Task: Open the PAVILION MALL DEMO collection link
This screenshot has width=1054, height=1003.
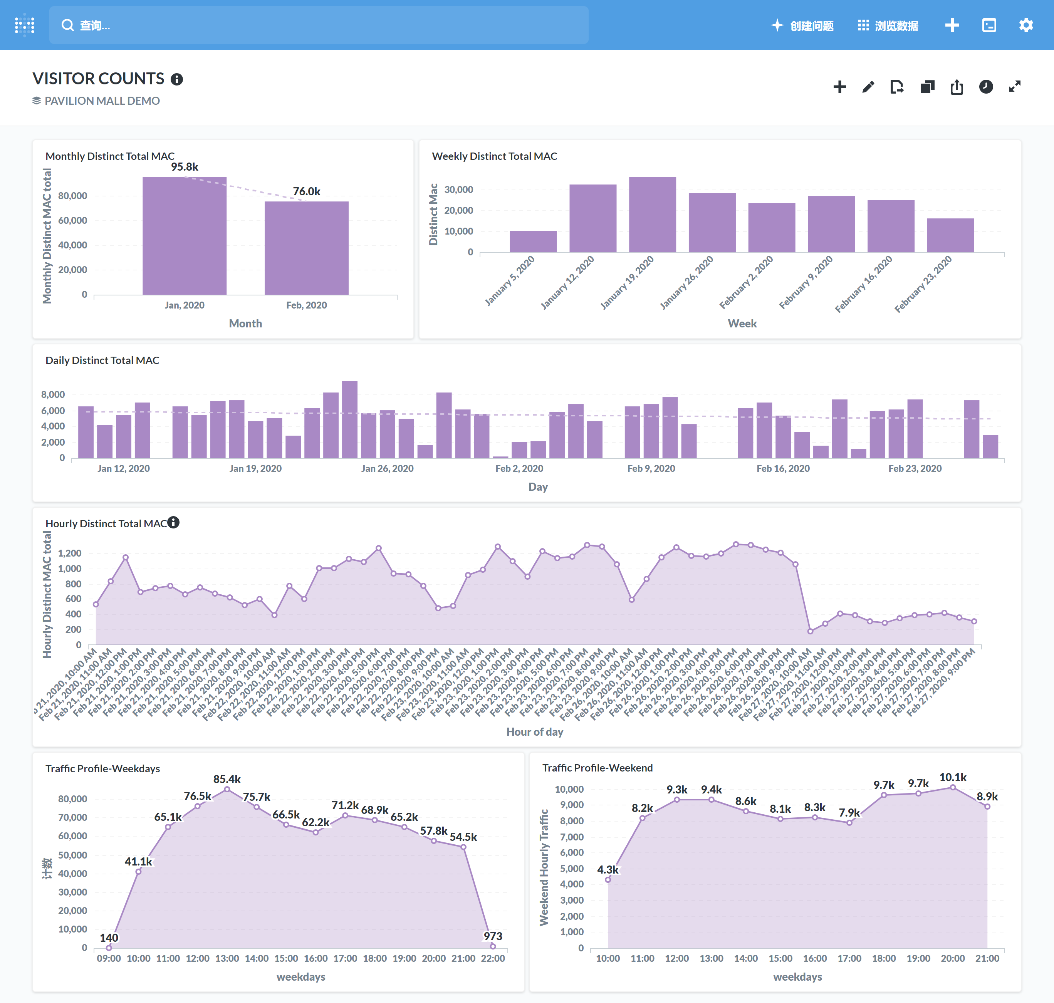Action: (x=102, y=101)
